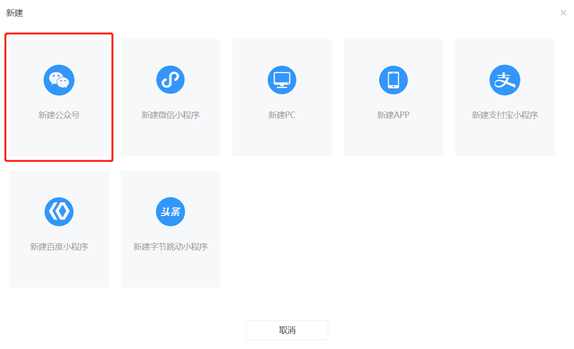This screenshot has width=574, height=349.
Task: Click the WeChat official account icon
Action: click(59, 80)
